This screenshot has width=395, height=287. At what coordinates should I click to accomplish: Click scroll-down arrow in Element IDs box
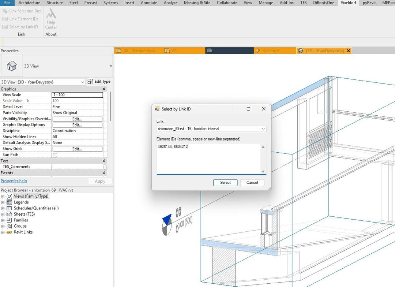263,171
